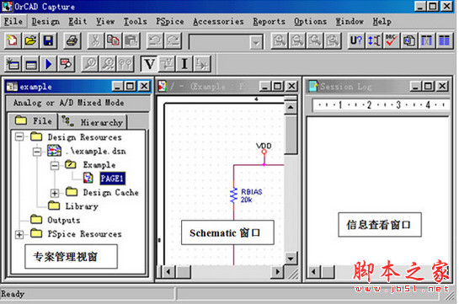Click the Zoom In magnifier icon

point(280,40)
